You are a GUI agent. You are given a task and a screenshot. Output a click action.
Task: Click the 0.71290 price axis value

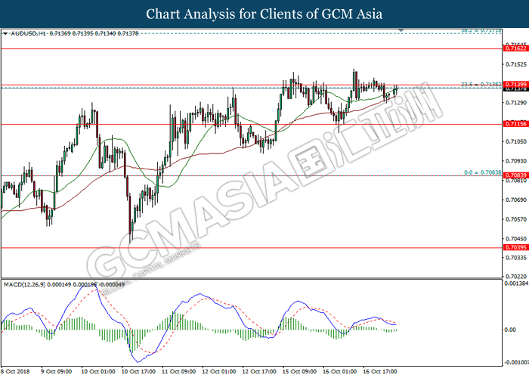pyautogui.click(x=516, y=103)
